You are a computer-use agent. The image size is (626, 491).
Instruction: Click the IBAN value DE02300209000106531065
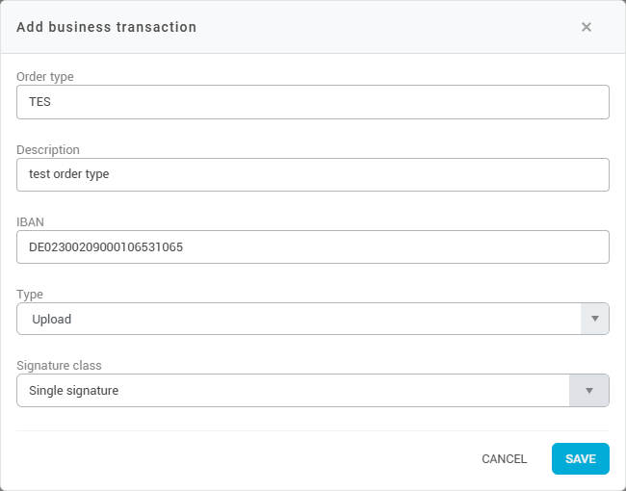(106, 246)
